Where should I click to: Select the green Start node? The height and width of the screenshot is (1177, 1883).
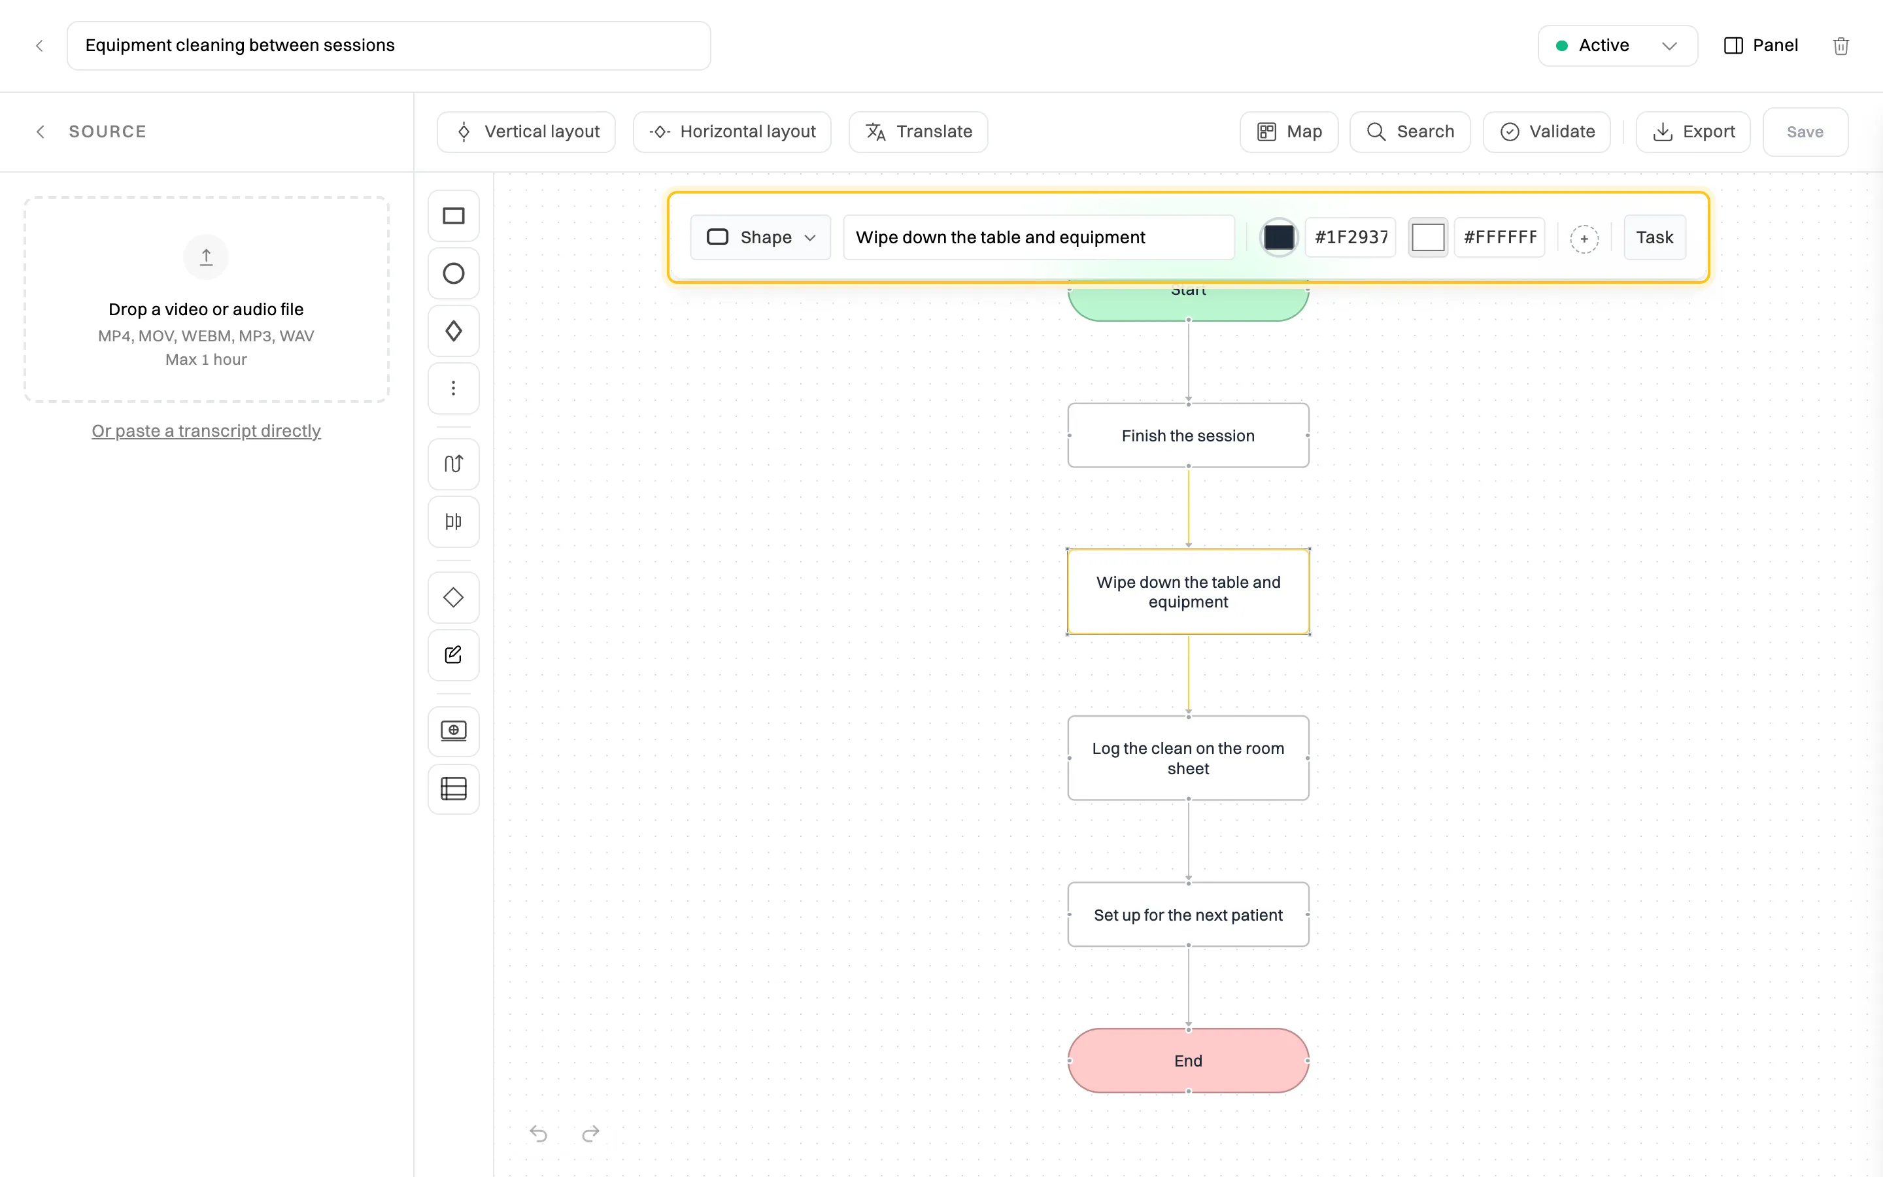[1188, 302]
